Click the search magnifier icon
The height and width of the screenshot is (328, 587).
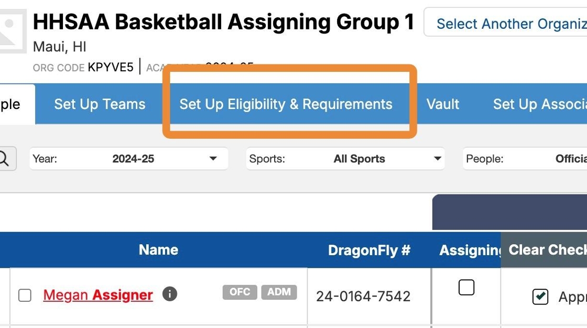click(4, 159)
